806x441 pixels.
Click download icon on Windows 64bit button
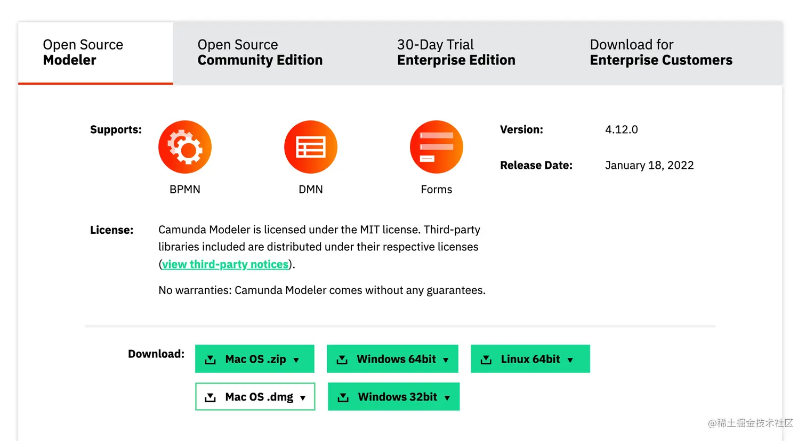(x=342, y=360)
